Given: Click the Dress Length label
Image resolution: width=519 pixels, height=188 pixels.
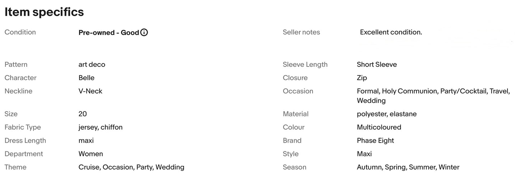Looking at the screenshot, I should (25, 141).
